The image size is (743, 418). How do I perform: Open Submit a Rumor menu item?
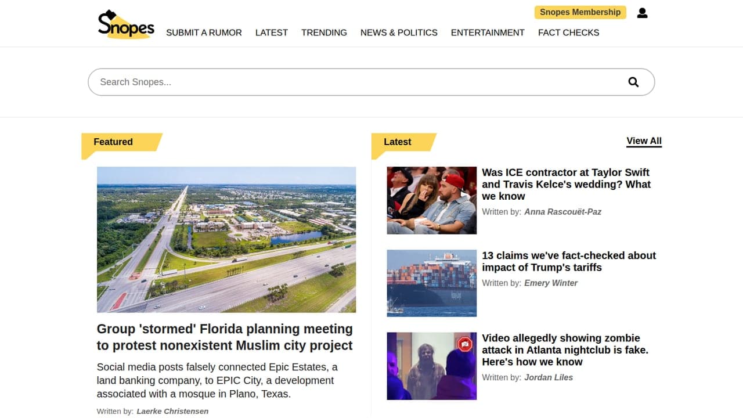pos(204,33)
